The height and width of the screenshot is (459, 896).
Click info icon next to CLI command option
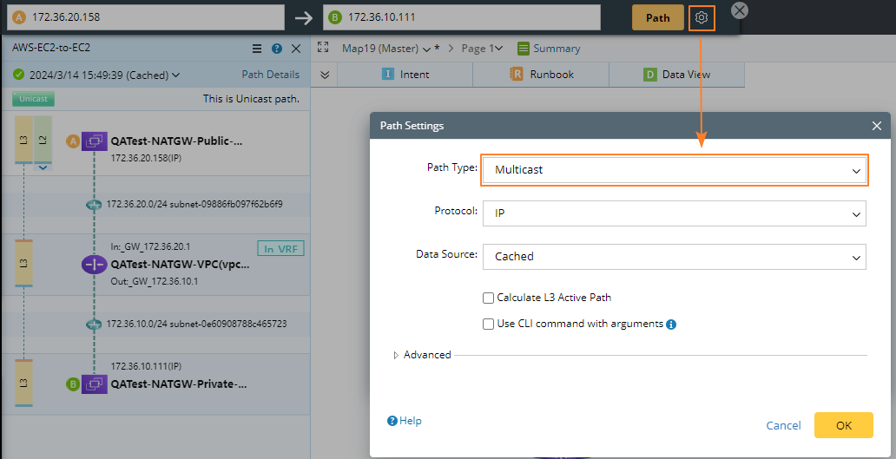point(671,325)
